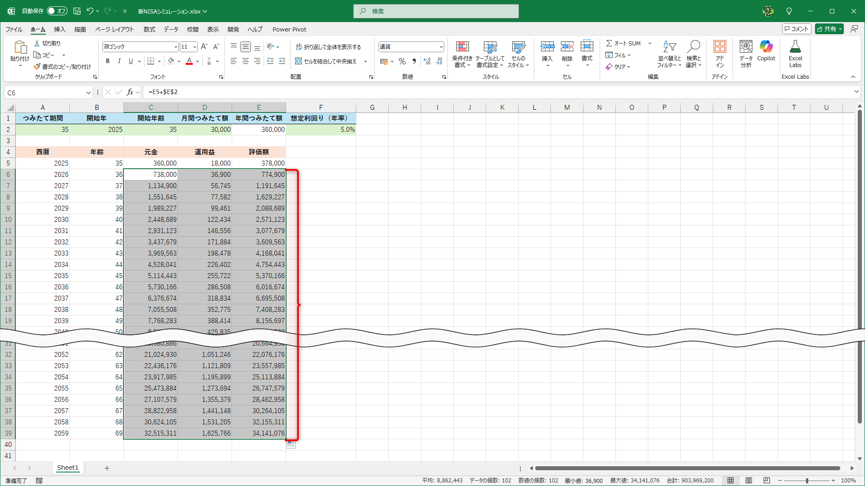
Task: Open the font name dropdown
Action: 175,47
